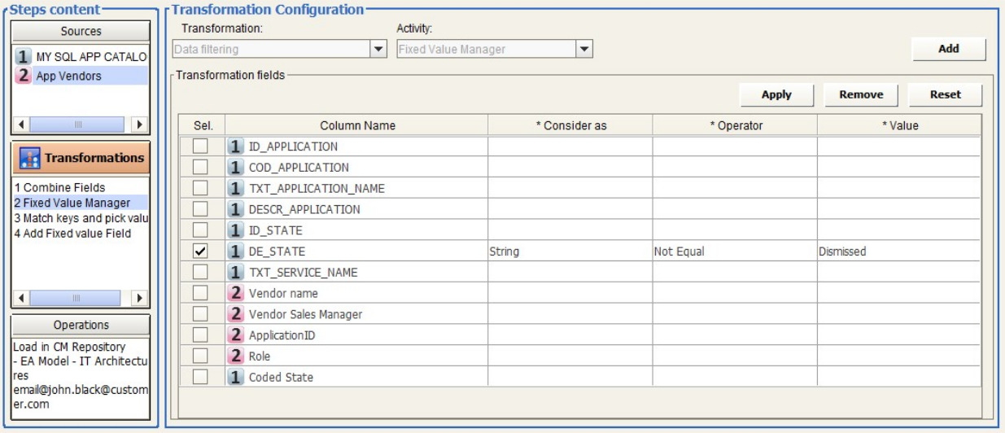The width and height of the screenshot is (1005, 433).
Task: Click source 1 badge beside MY SQL APP CATALOG
Action: pos(24,57)
